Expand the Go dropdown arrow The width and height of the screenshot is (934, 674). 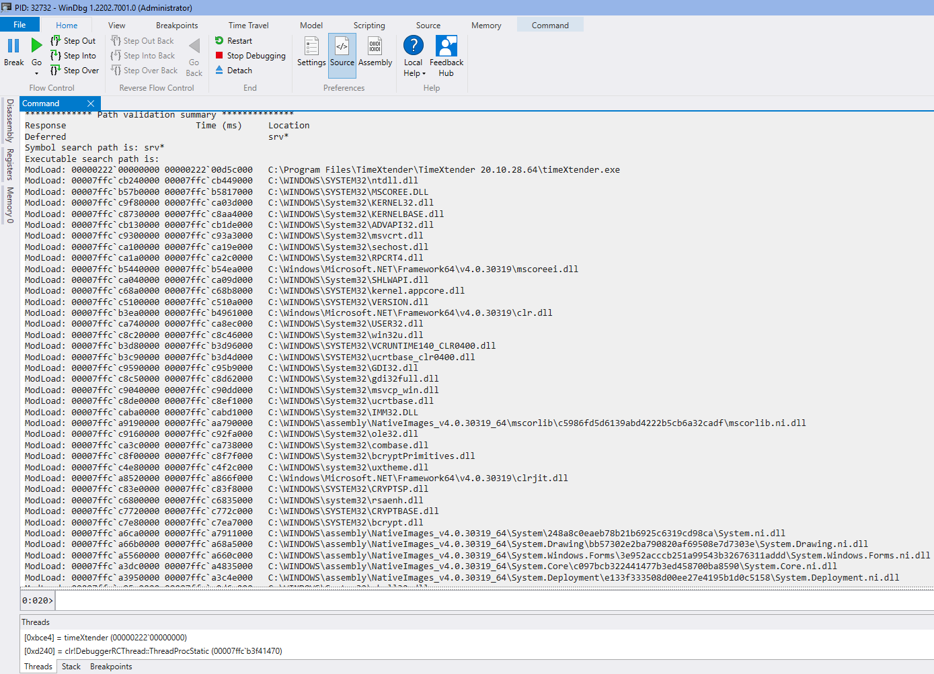pos(36,73)
